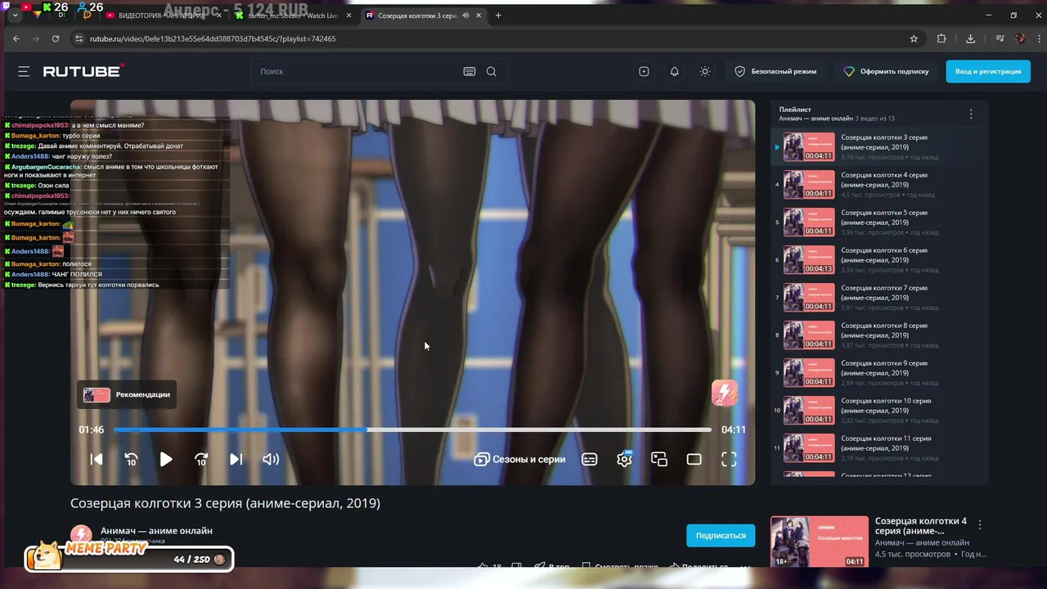Open browser extensions puzzle icon
The height and width of the screenshot is (589, 1047).
pyautogui.click(x=941, y=38)
